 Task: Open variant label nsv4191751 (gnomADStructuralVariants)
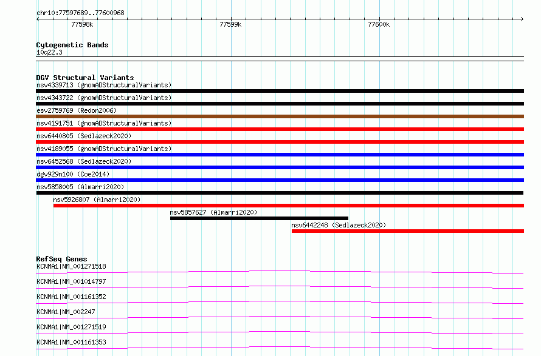(x=104, y=123)
